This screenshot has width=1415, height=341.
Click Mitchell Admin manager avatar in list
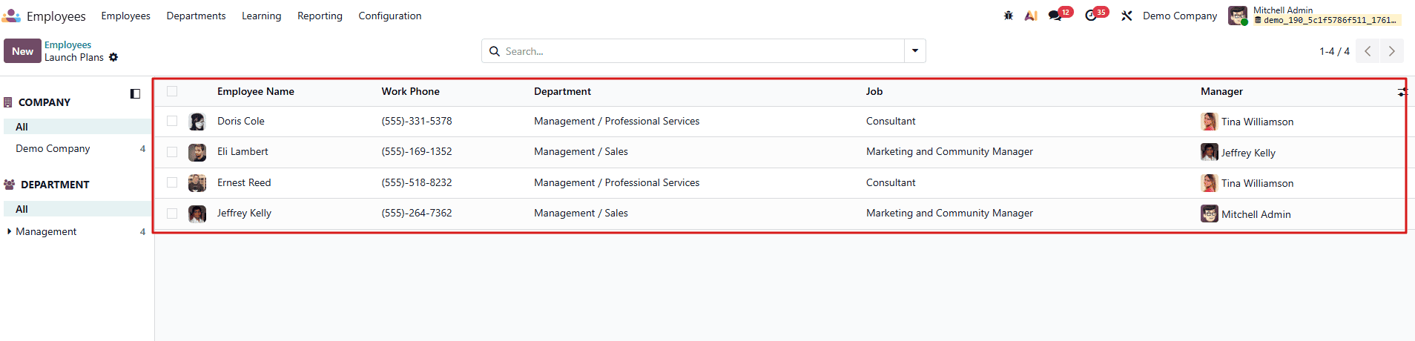point(1210,213)
